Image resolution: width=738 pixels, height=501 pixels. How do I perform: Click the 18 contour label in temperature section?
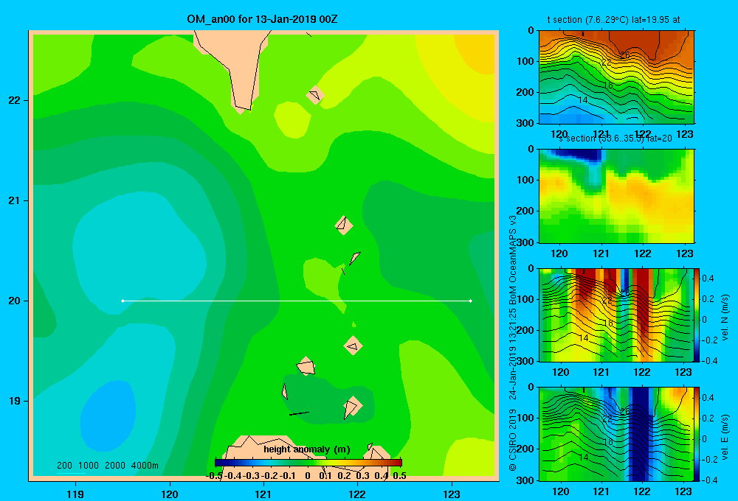pos(607,85)
